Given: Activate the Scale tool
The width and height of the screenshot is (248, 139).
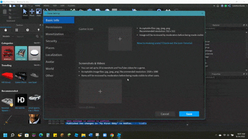Looking at the screenshot, I should [x=39, y=13].
